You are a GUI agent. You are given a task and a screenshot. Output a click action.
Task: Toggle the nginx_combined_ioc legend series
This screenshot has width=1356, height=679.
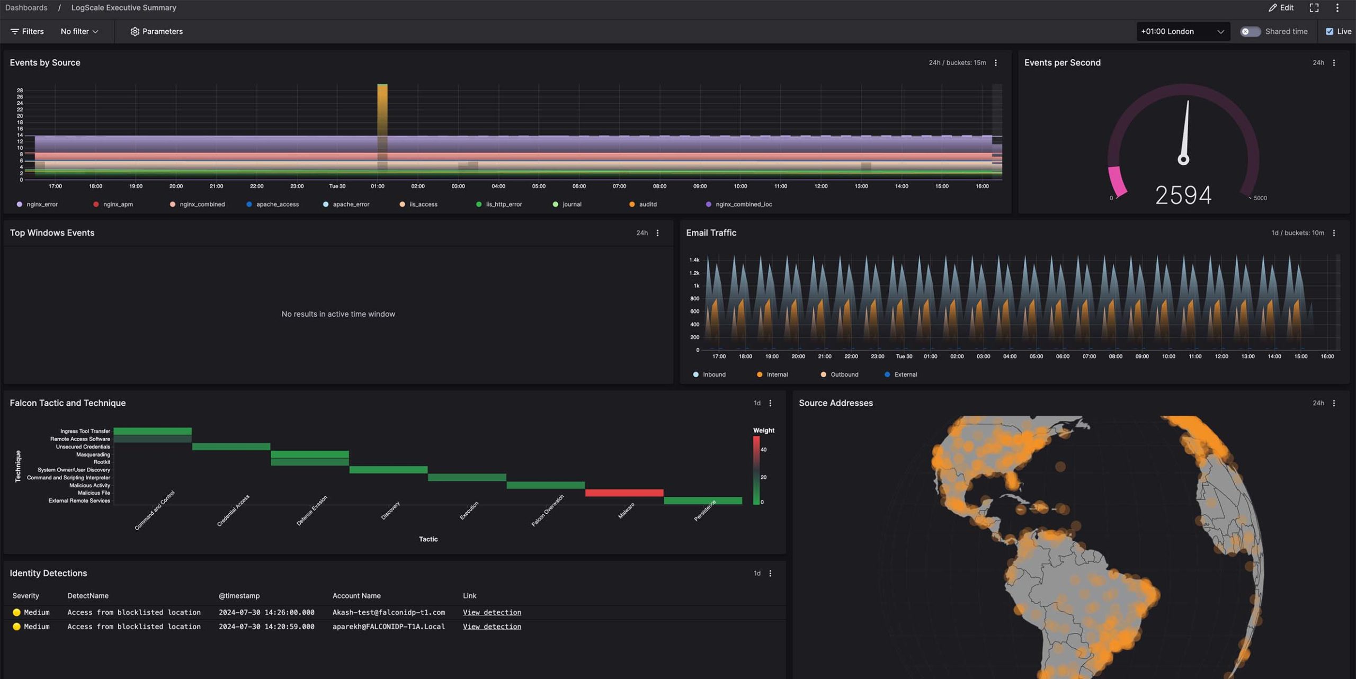(739, 204)
